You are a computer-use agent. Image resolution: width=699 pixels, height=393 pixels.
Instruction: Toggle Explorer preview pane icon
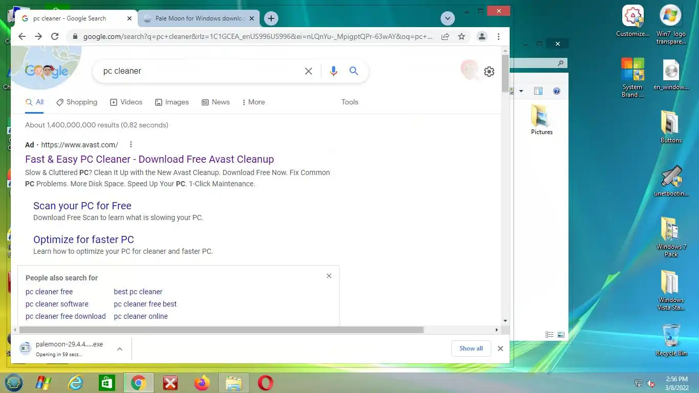click(x=538, y=91)
